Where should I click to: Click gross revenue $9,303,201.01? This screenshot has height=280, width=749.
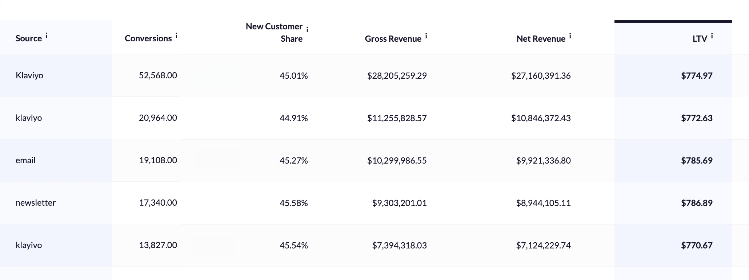pos(400,203)
